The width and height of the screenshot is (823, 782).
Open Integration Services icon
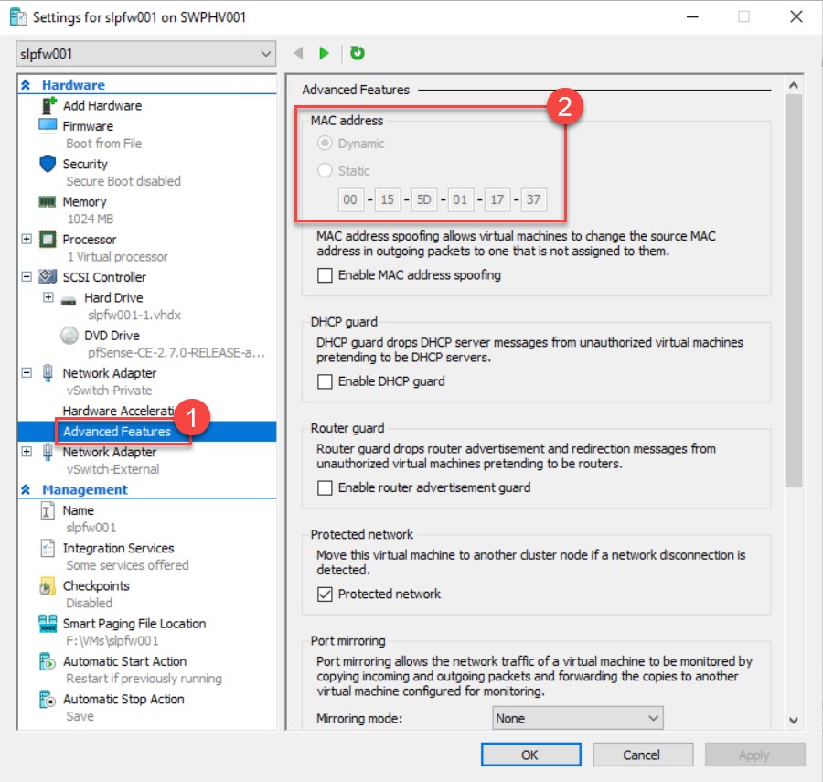pos(48,548)
